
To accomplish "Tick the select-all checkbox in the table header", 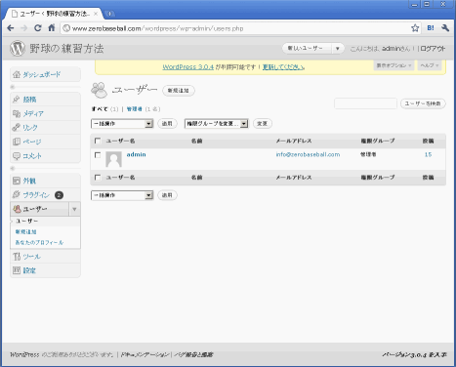I will coord(98,141).
